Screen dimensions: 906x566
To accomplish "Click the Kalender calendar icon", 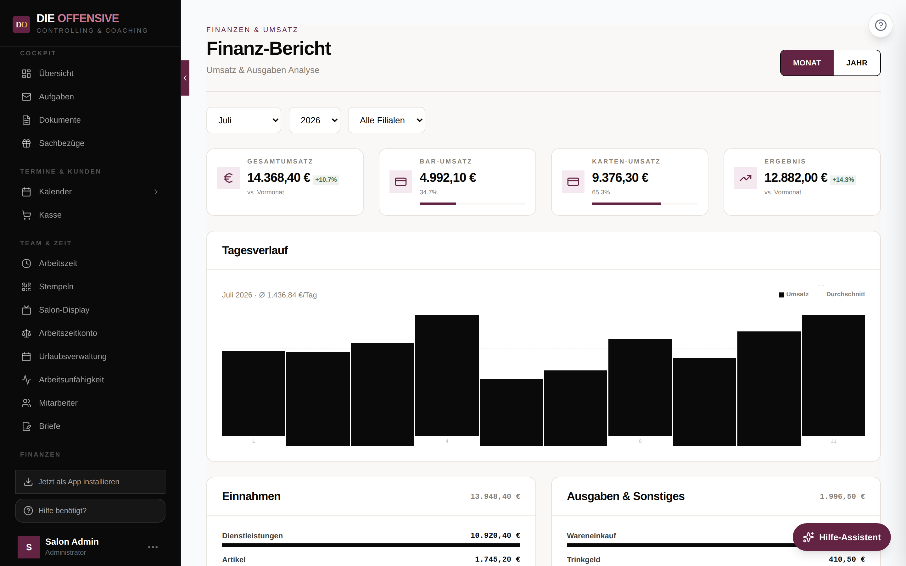I will (x=26, y=192).
